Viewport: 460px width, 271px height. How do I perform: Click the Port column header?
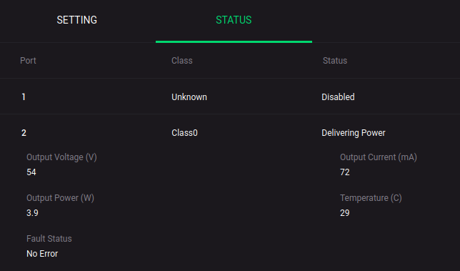[28, 61]
